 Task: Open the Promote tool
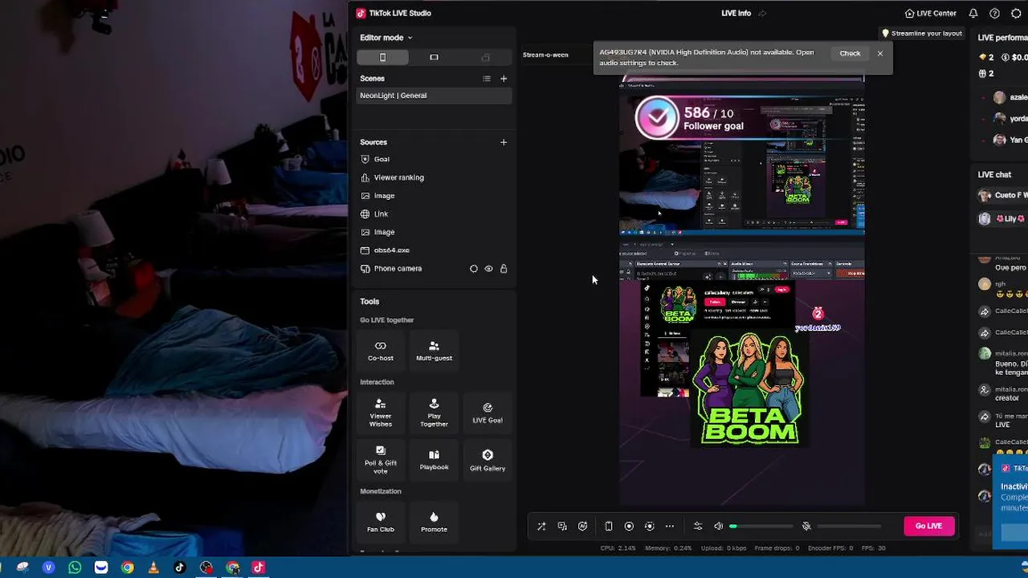434,522
